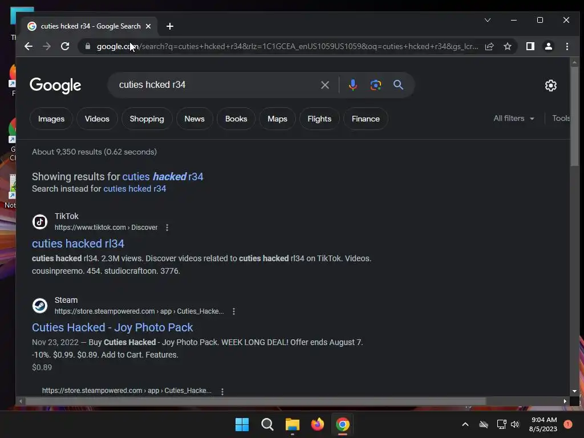Viewport: 584px width, 438px height.
Task: Click the scroll down arrow
Action: 574,391
